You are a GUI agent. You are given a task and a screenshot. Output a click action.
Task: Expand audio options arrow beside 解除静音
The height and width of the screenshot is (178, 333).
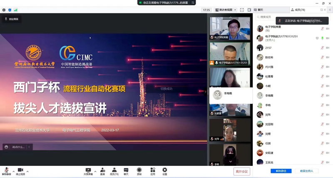tap(14, 171)
